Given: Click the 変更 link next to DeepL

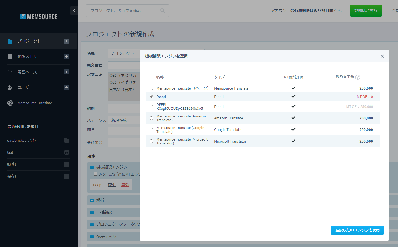Looking at the screenshot, I should (112, 185).
